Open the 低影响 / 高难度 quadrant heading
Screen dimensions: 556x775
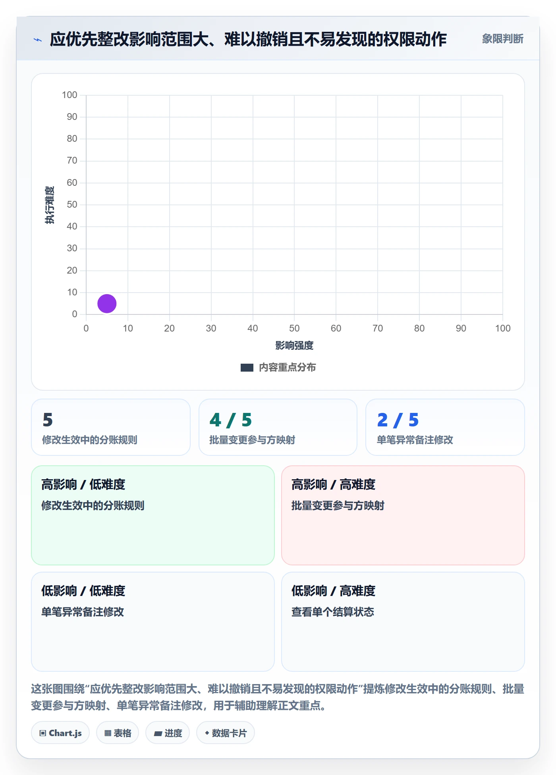point(334,591)
